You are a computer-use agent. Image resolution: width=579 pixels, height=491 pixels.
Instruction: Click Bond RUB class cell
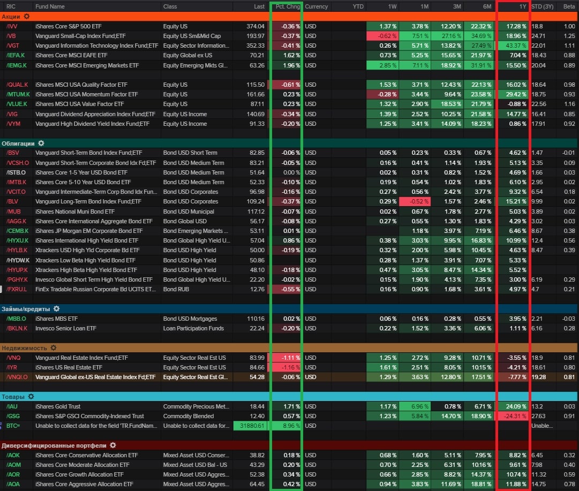pyautogui.click(x=176, y=289)
